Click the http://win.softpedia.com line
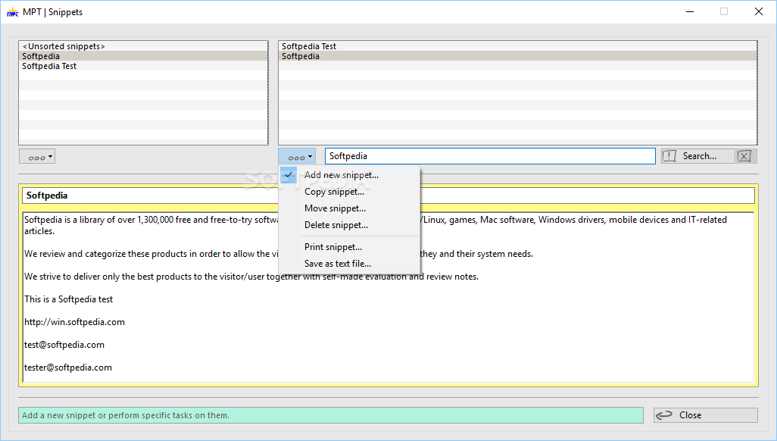The height and width of the screenshot is (441, 777). click(x=75, y=322)
